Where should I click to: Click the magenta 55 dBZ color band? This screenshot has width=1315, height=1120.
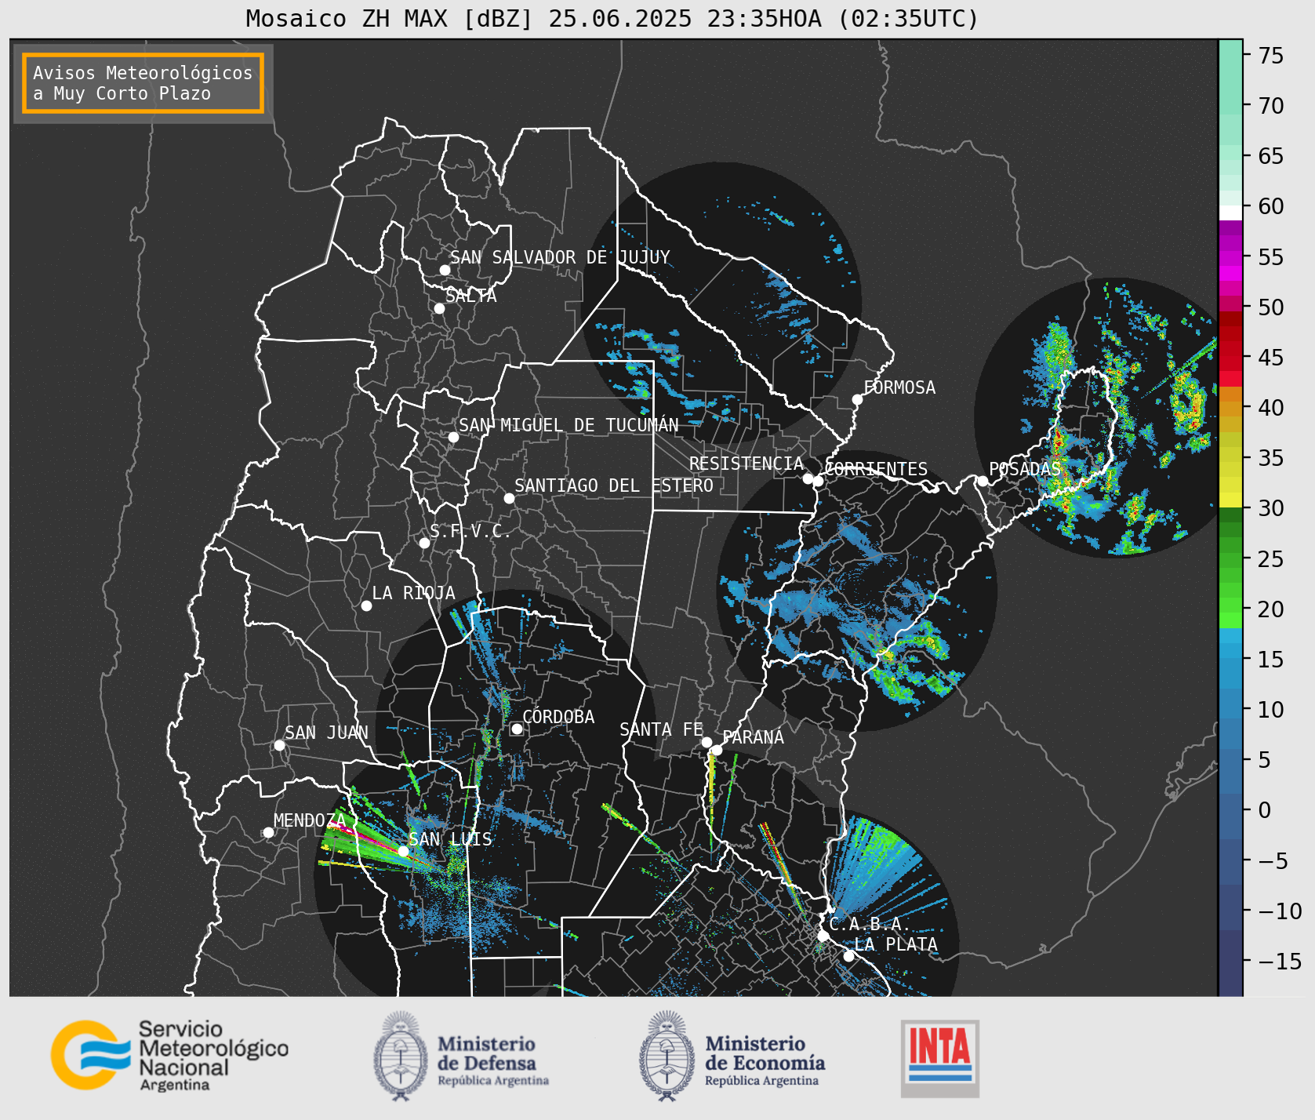point(1230,257)
